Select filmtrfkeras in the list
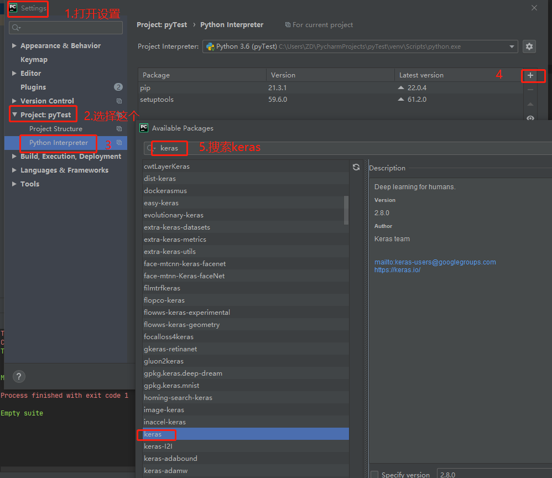The width and height of the screenshot is (552, 478). point(246,288)
